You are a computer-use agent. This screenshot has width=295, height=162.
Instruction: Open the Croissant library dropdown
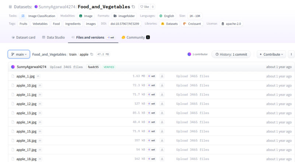(x=192, y=24)
